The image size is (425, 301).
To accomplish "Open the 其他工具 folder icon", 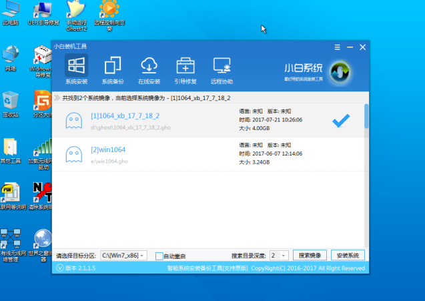I will pos(11,151).
